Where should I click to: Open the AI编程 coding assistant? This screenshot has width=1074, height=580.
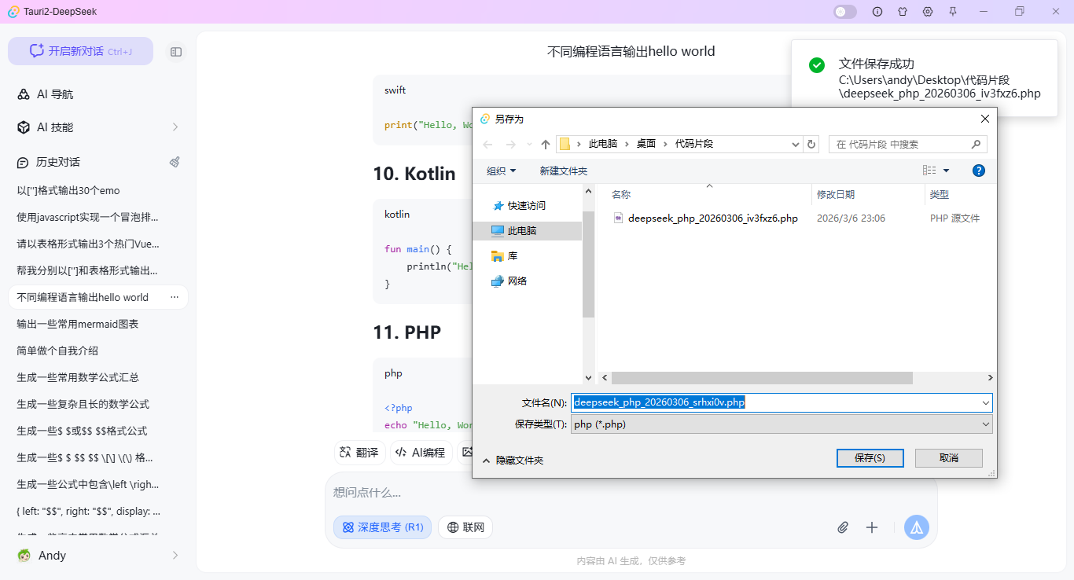click(421, 452)
